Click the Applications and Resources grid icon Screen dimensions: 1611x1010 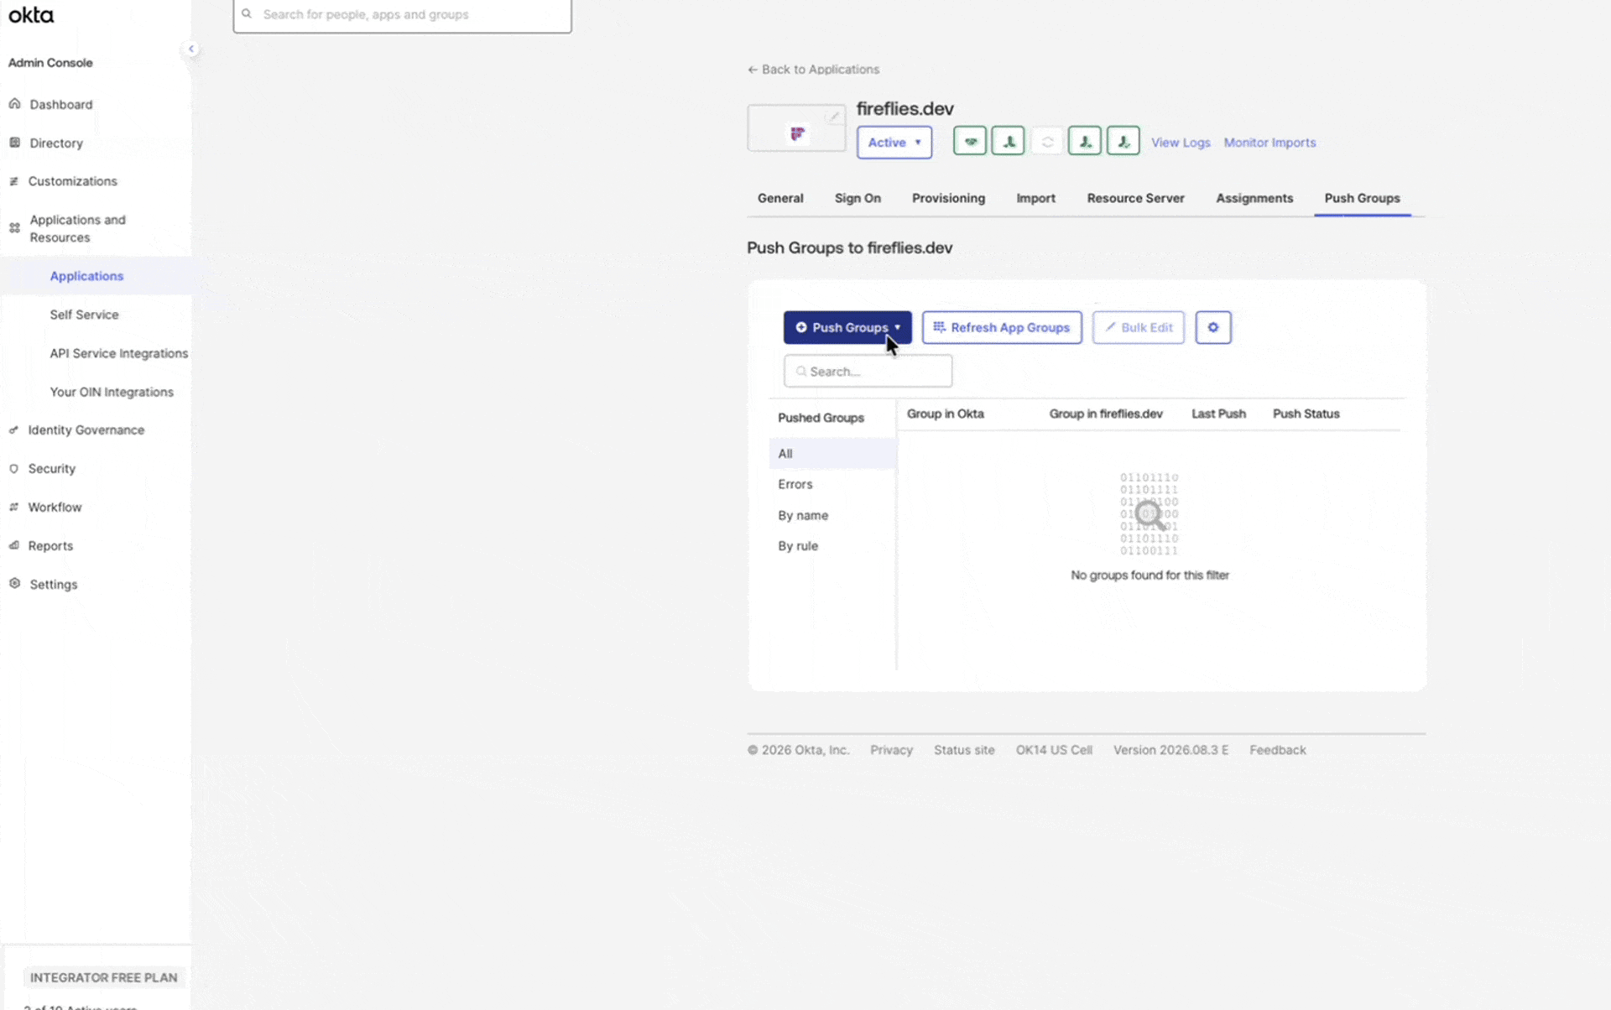point(14,228)
